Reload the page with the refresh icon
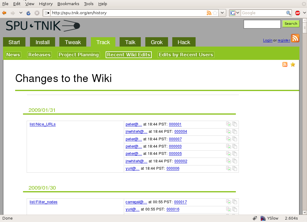 click(x=28, y=13)
